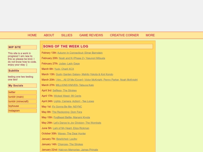Click the 'This site is a work in progress' paragraph
Screen dimensions: 203x152
pyautogui.click(x=22, y=59)
